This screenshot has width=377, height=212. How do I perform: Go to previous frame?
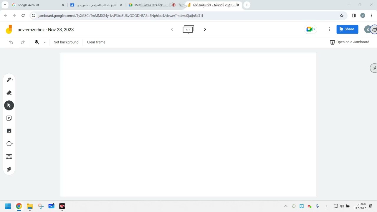(172, 29)
